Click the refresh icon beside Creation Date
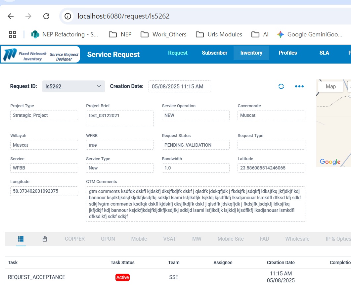 pyautogui.click(x=281, y=86)
